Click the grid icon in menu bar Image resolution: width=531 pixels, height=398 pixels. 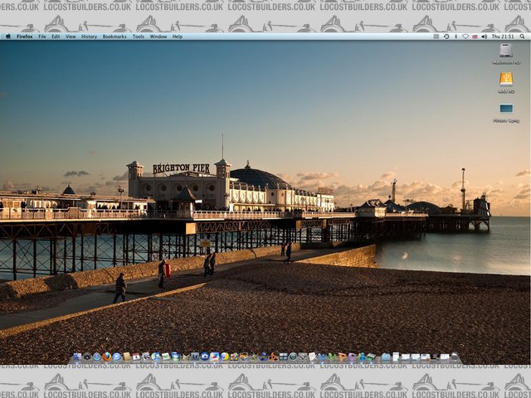point(436,36)
